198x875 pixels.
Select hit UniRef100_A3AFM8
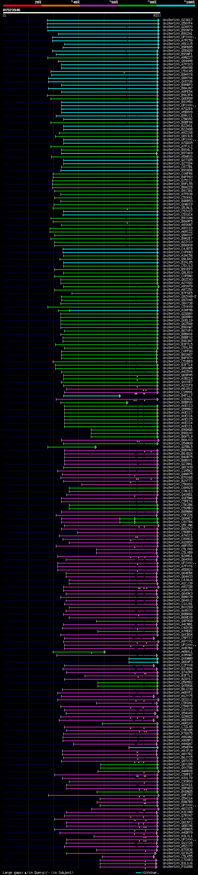point(178,310)
